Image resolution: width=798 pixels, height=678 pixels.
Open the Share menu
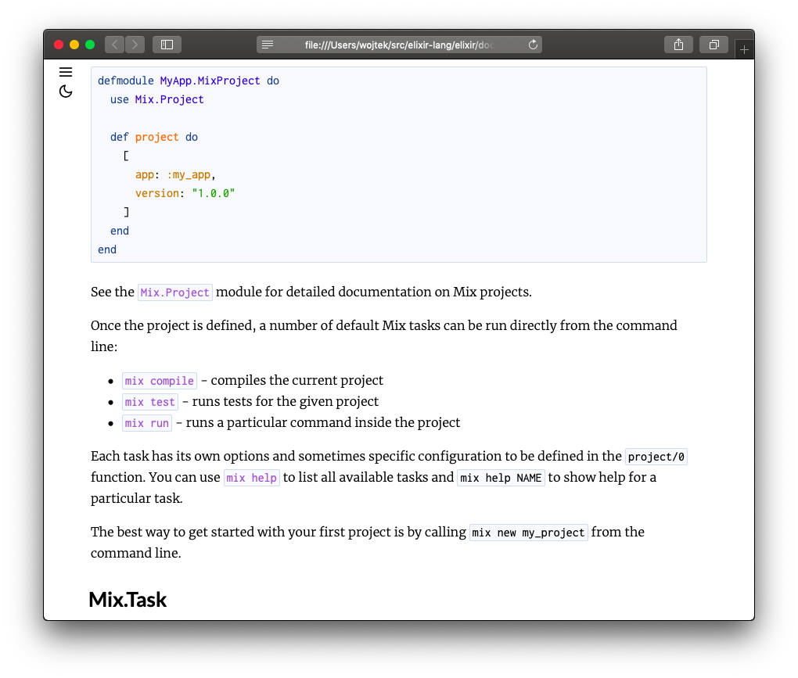tap(678, 45)
